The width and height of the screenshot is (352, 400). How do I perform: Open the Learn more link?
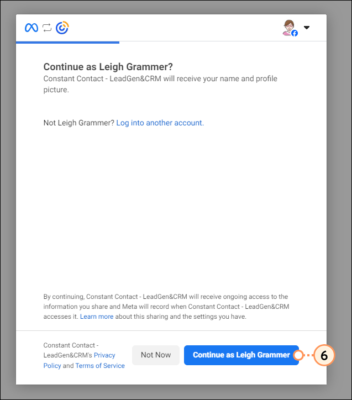click(97, 317)
